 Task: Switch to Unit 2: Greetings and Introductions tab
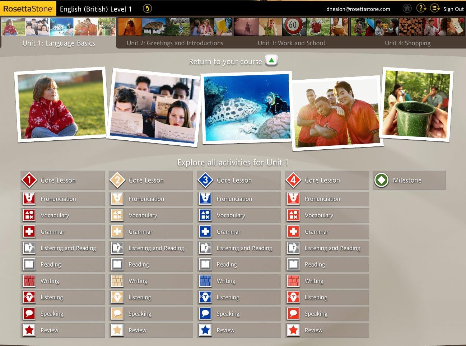(x=175, y=43)
